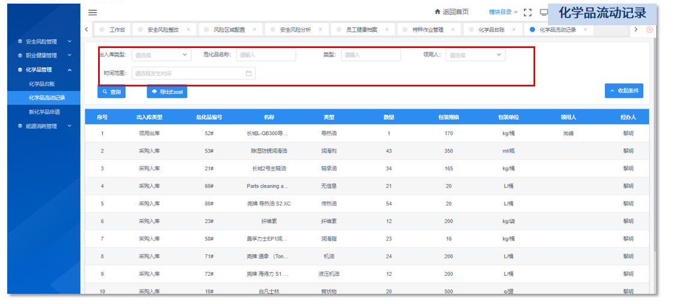
Task: Close the 安全风险分析 tab
Action: 320,29
